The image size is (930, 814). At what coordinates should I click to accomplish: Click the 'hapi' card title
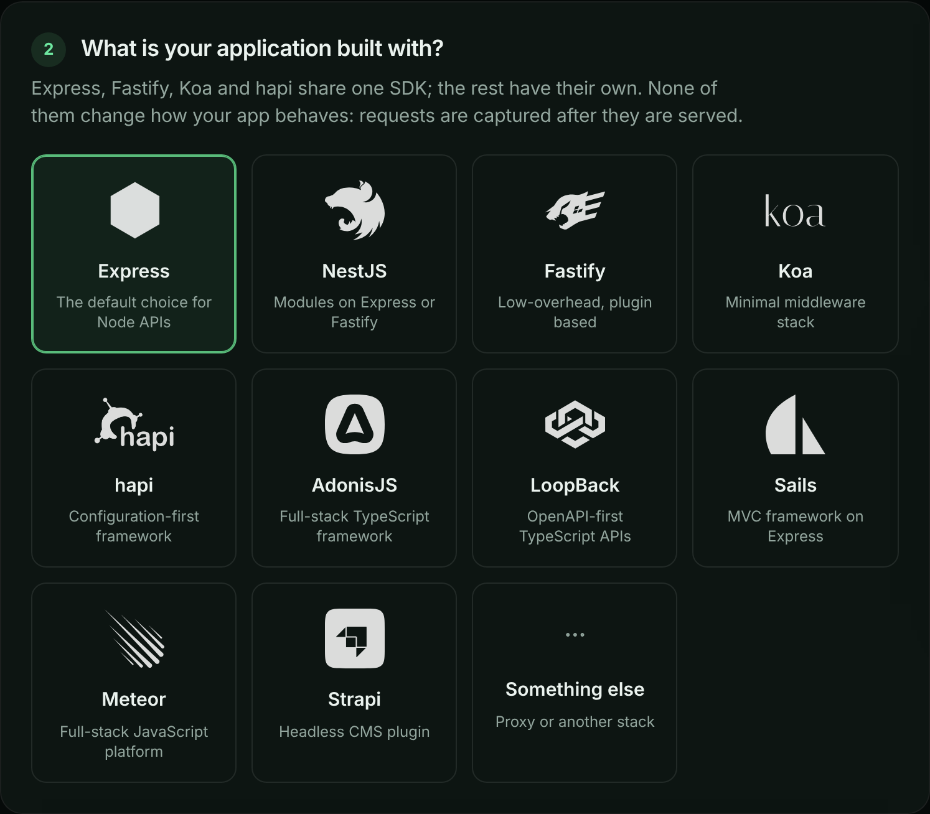(134, 485)
